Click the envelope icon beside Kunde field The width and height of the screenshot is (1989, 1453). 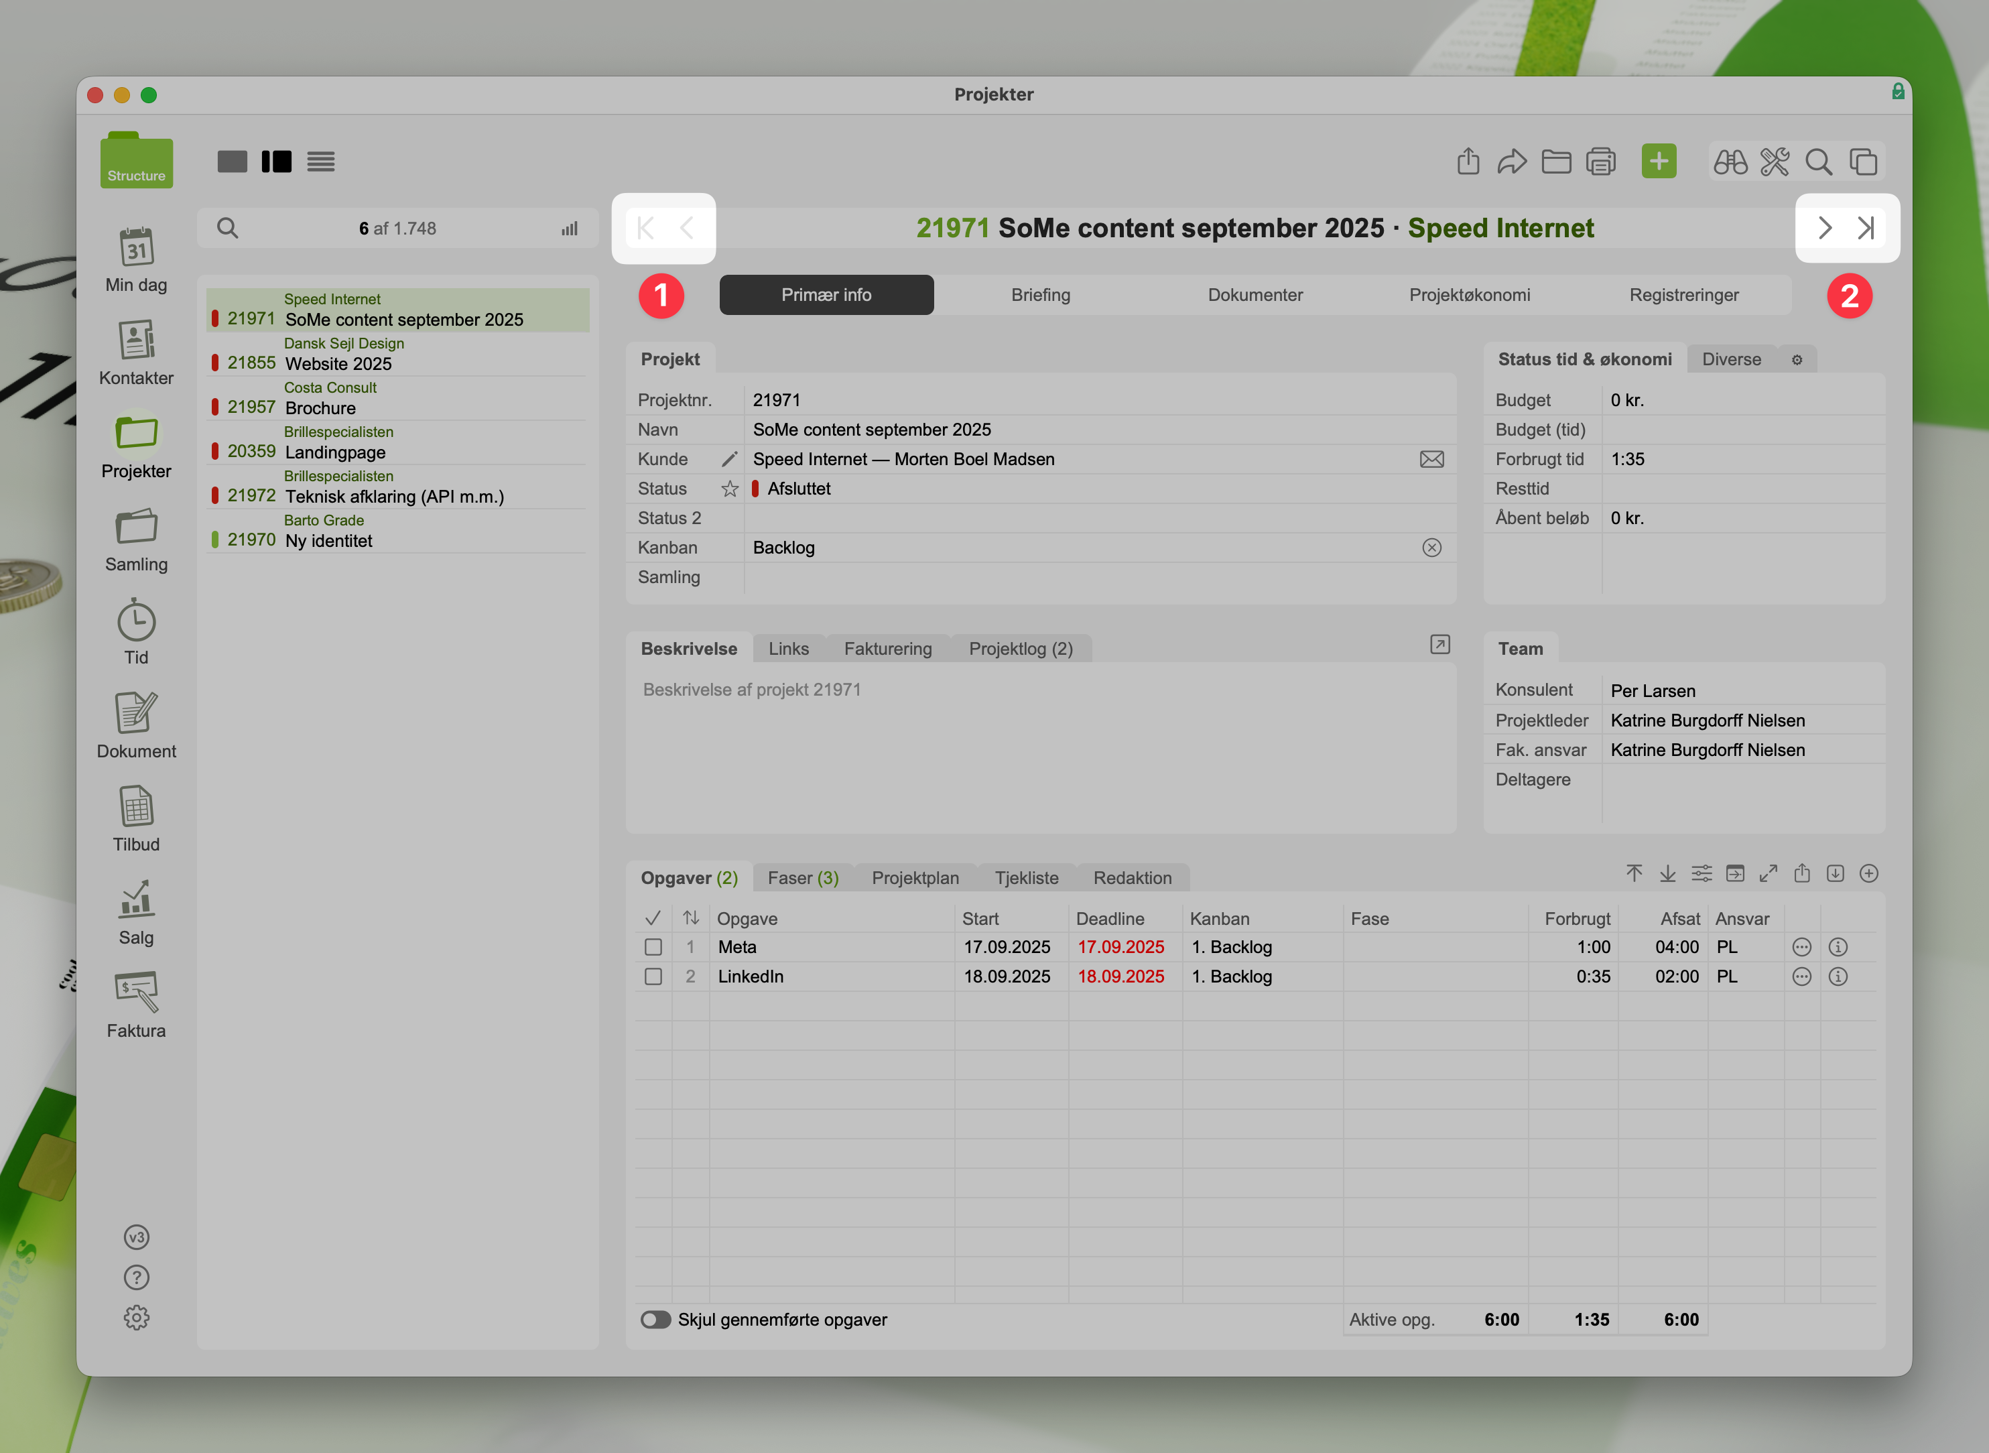(x=1431, y=459)
